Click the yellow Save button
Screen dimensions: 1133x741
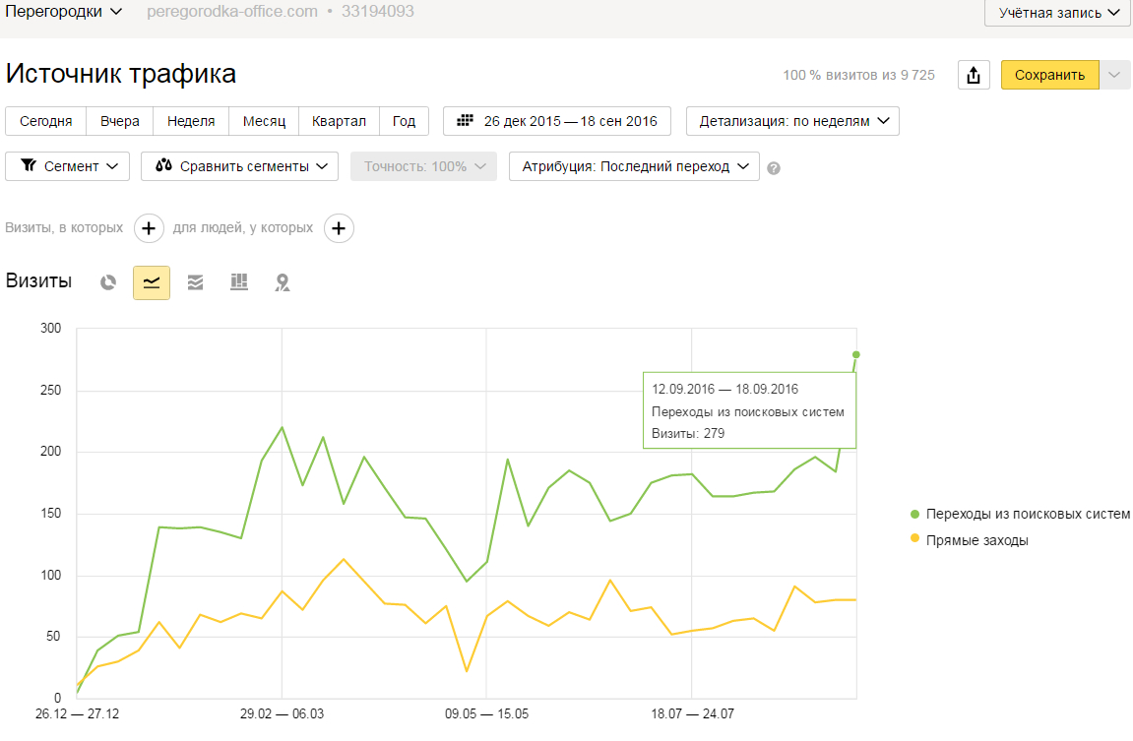1049,75
